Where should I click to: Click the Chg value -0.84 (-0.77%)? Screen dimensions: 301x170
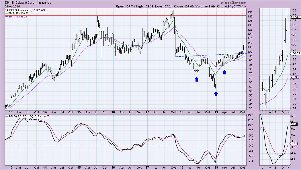click(x=234, y=6)
